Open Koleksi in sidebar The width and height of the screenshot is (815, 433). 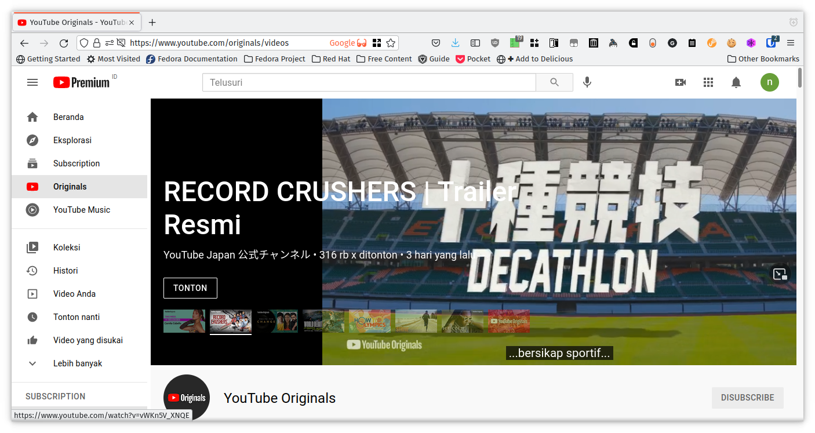79,248
